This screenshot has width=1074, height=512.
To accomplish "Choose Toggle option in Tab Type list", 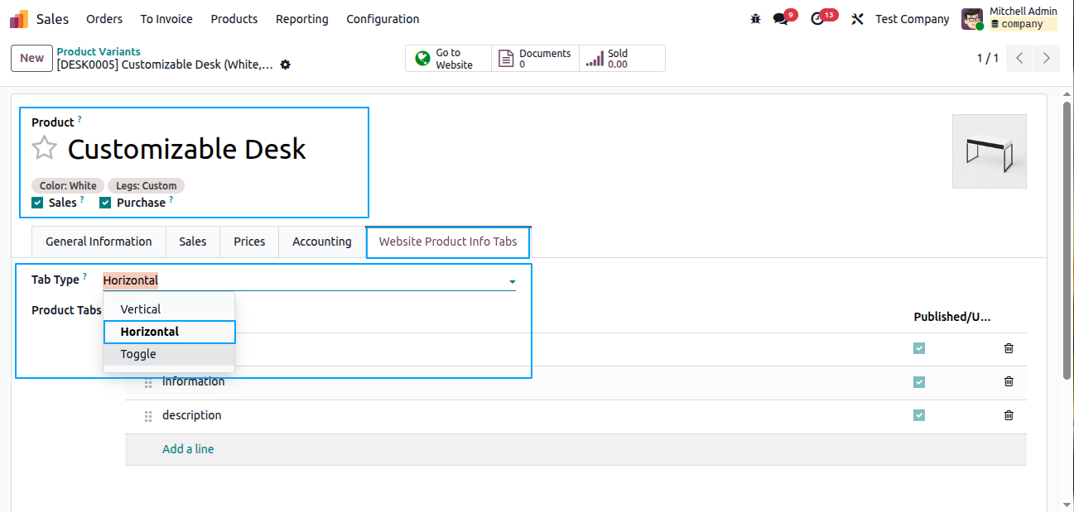I will pos(138,354).
